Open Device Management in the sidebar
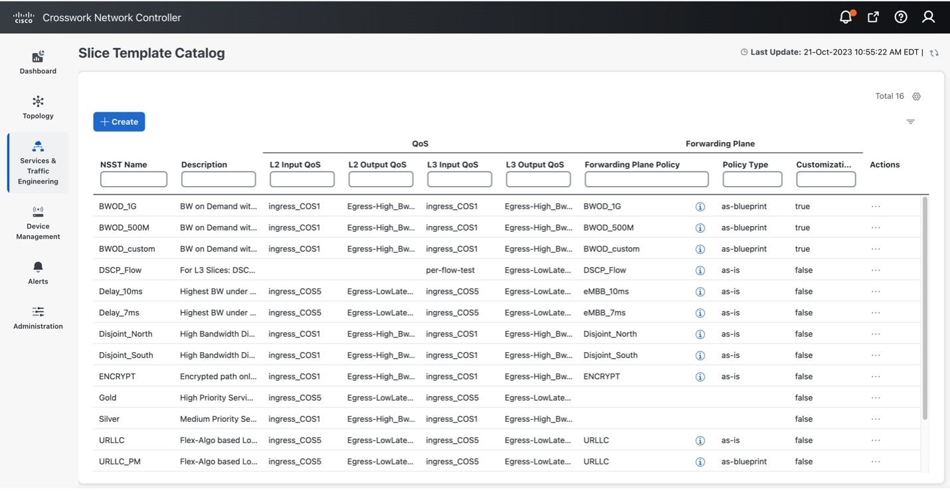 (38, 221)
